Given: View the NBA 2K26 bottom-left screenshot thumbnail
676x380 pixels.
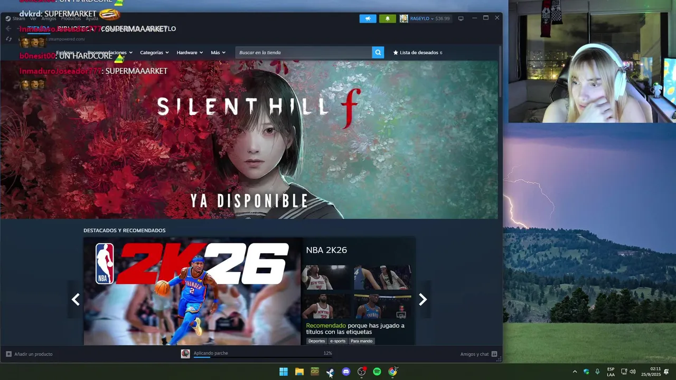Looking at the screenshot, I should [x=326, y=307].
